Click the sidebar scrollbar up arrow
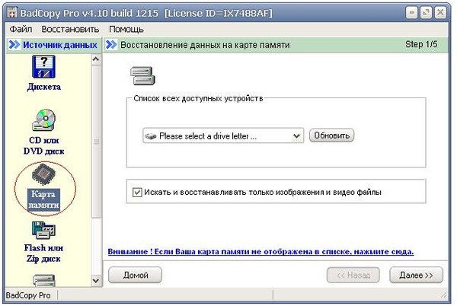This screenshot has height=306, width=457. pos(96,59)
